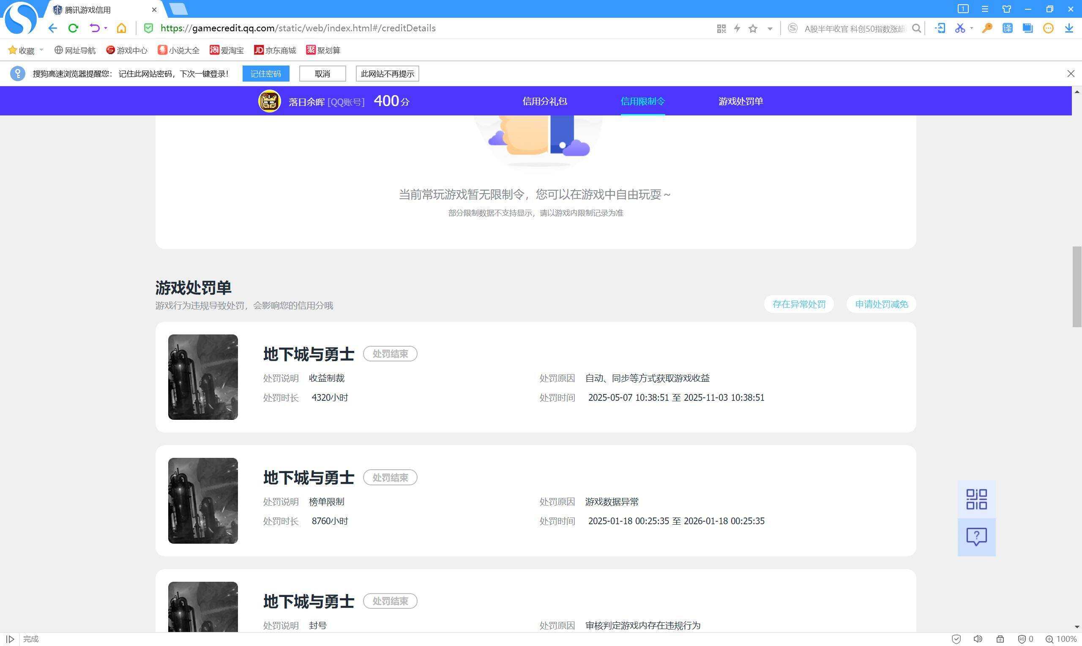Bookmark this page with the star icon
Screen dimensions: 1082x646
coord(753,29)
